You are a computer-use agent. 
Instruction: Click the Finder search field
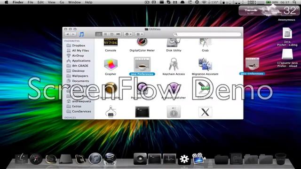coord(207,34)
